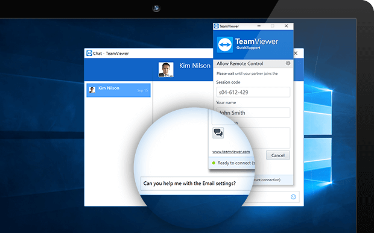Click the Session code field
The height and width of the screenshot is (233, 374).
[253, 92]
